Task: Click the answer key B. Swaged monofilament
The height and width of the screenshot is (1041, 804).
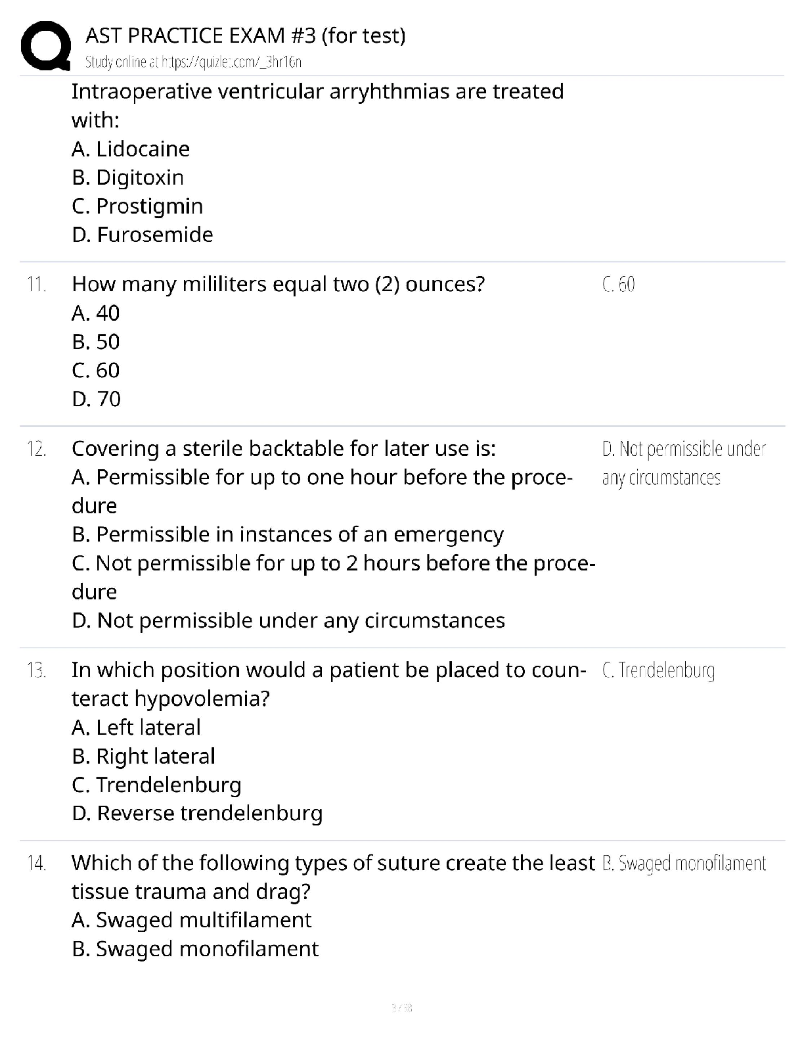Action: pyautogui.click(x=684, y=864)
